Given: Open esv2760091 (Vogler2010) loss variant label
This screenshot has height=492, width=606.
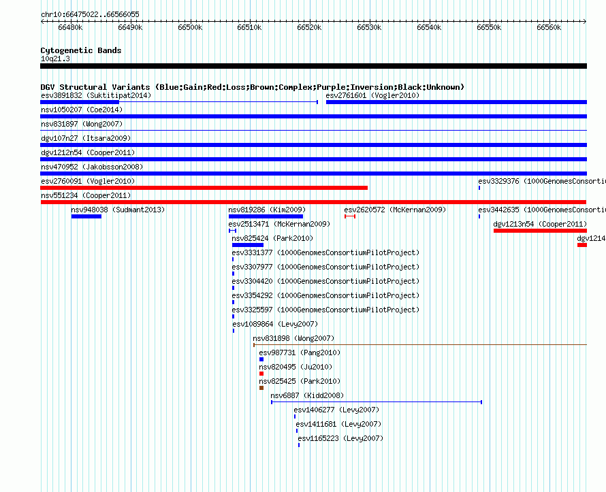Looking at the screenshot, I should pyautogui.click(x=88, y=181).
